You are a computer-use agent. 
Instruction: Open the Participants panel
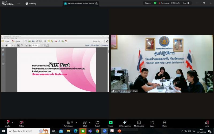click(x=68, y=123)
